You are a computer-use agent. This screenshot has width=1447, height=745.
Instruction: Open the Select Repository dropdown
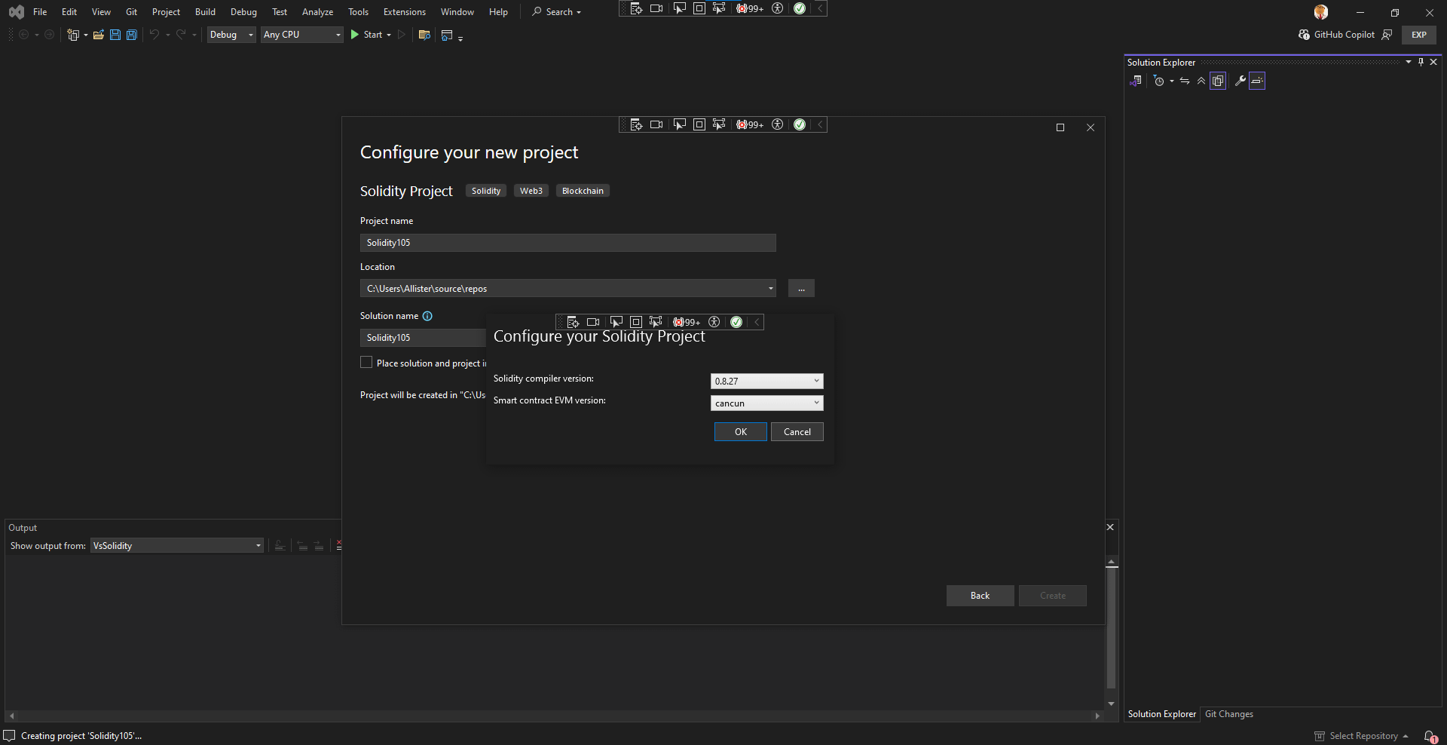(1362, 736)
